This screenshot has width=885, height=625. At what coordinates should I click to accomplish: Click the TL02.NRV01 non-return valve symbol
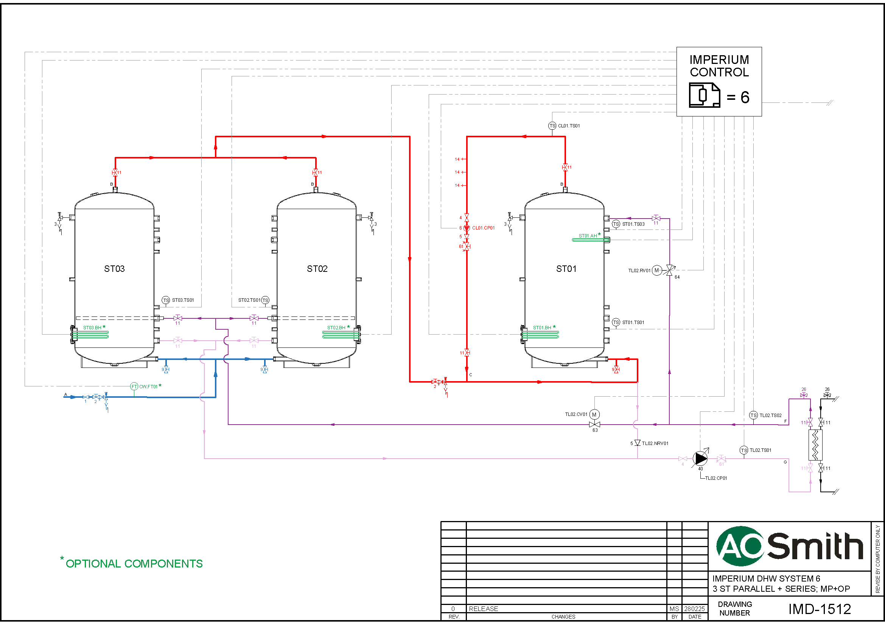click(x=638, y=443)
